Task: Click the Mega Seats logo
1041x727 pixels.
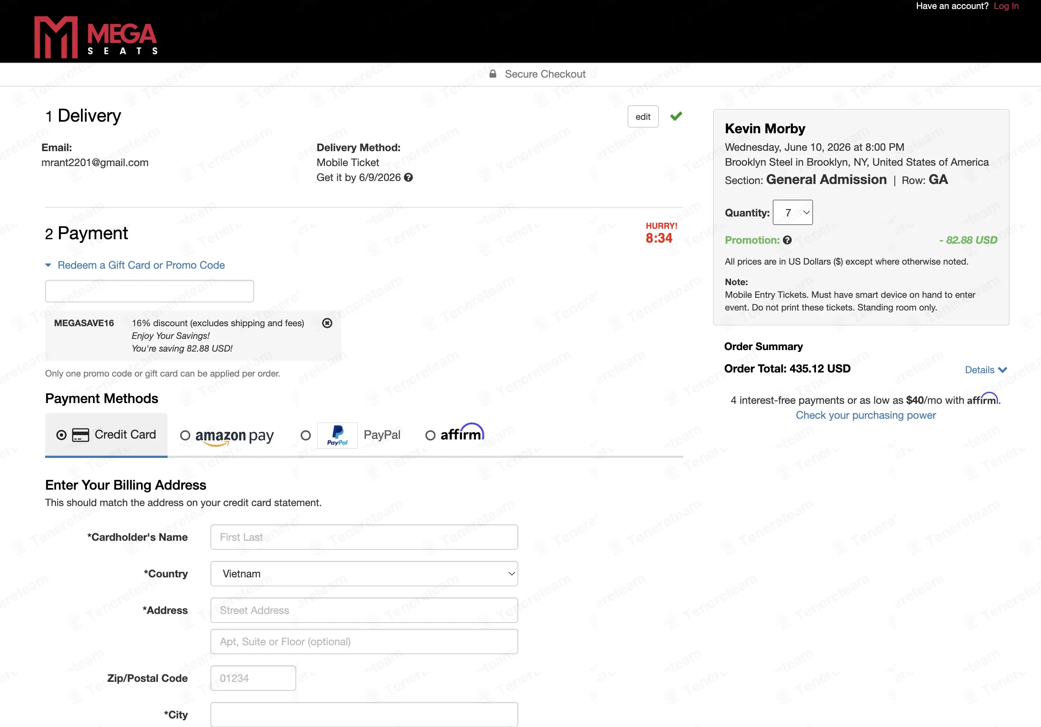Action: click(96, 37)
